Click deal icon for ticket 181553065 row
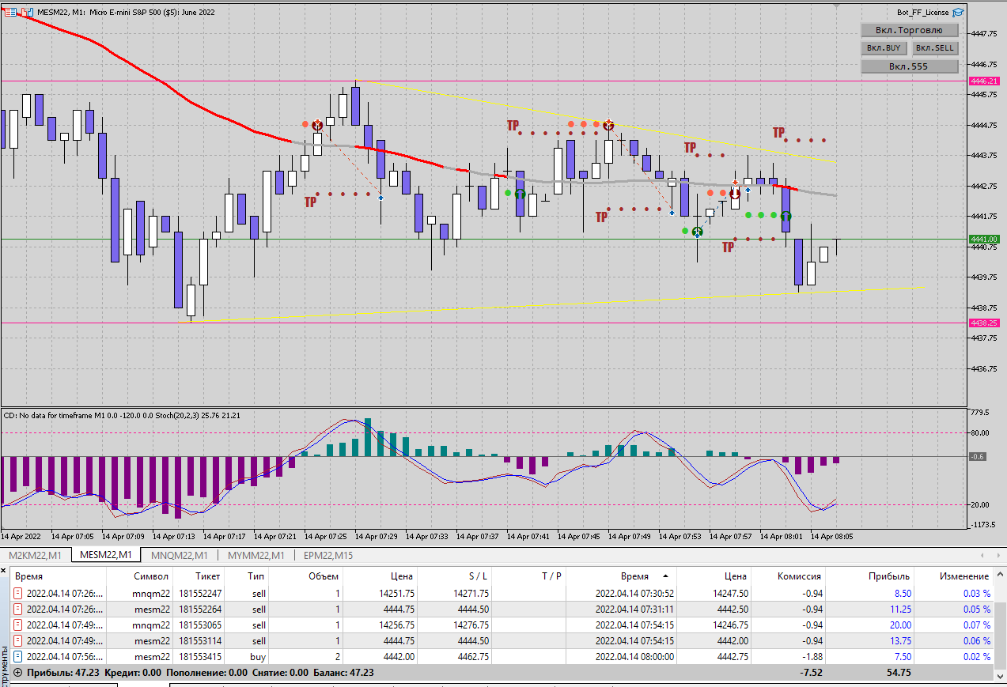Viewport: 1007px width, 687px height. pos(18,625)
